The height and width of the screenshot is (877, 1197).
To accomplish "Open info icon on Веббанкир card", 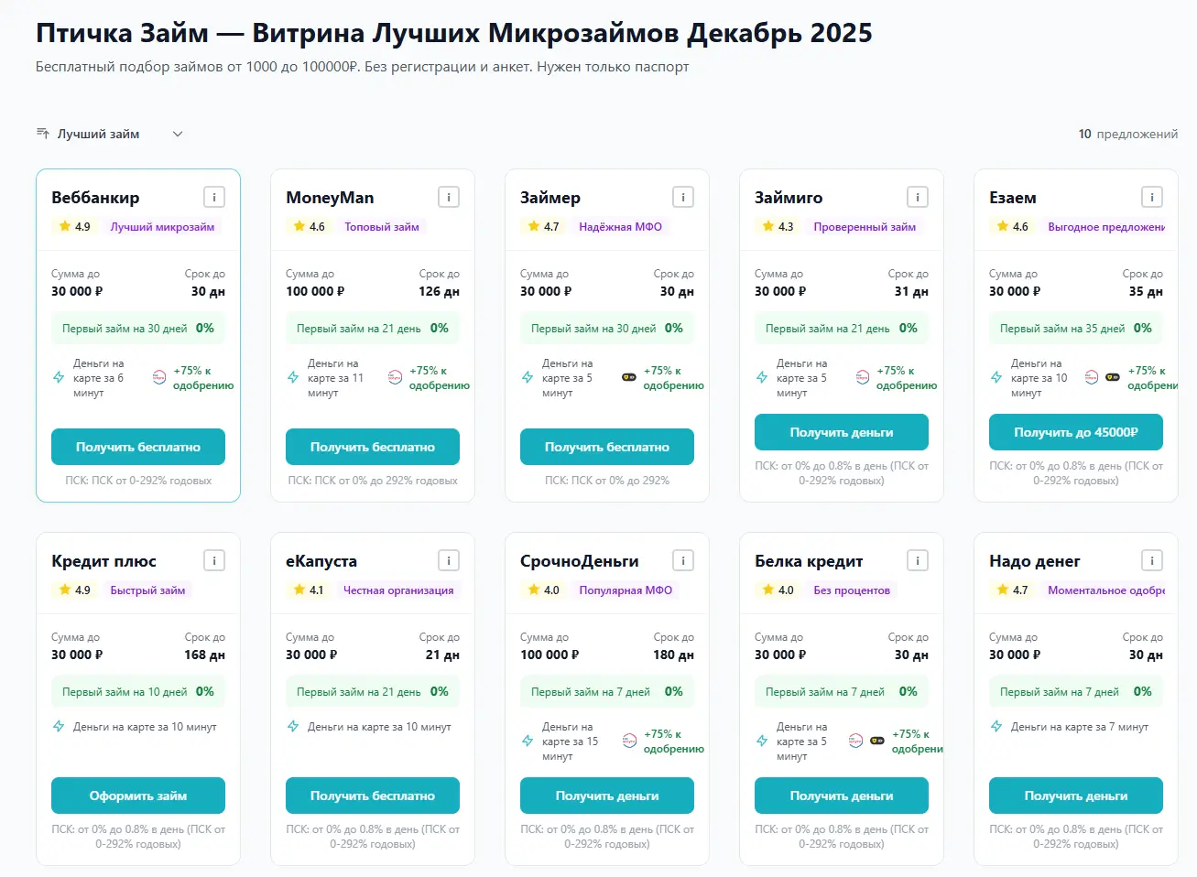I will click(214, 197).
